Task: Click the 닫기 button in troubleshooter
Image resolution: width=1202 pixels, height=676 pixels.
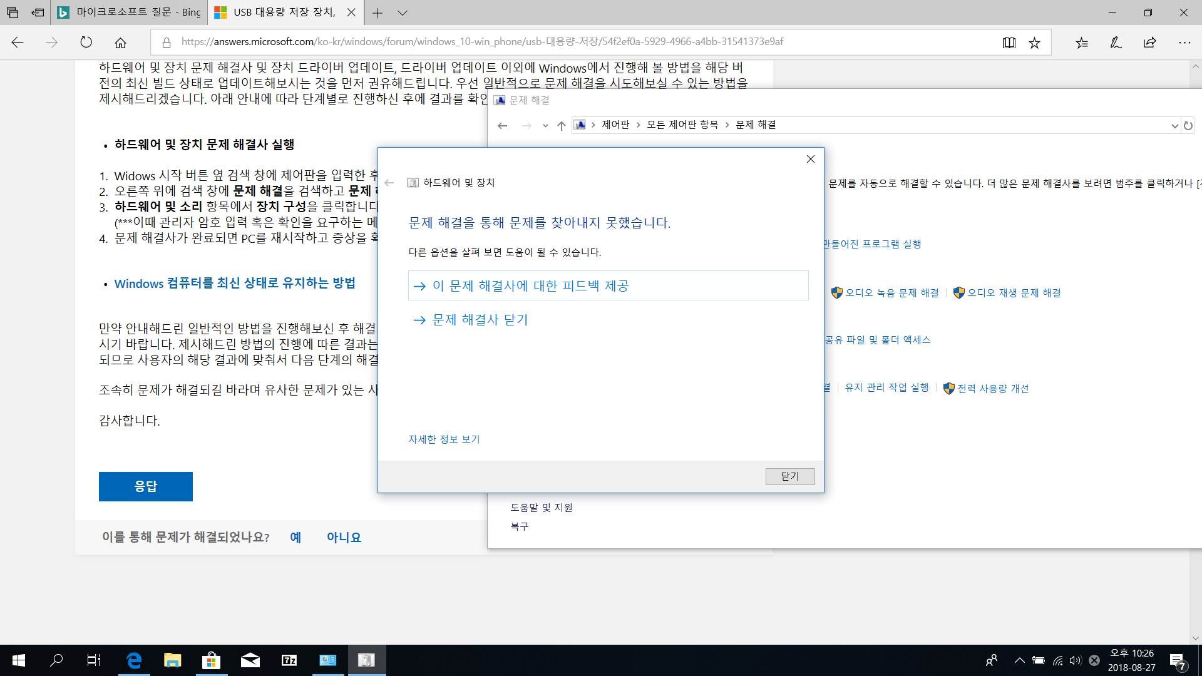Action: pos(789,476)
